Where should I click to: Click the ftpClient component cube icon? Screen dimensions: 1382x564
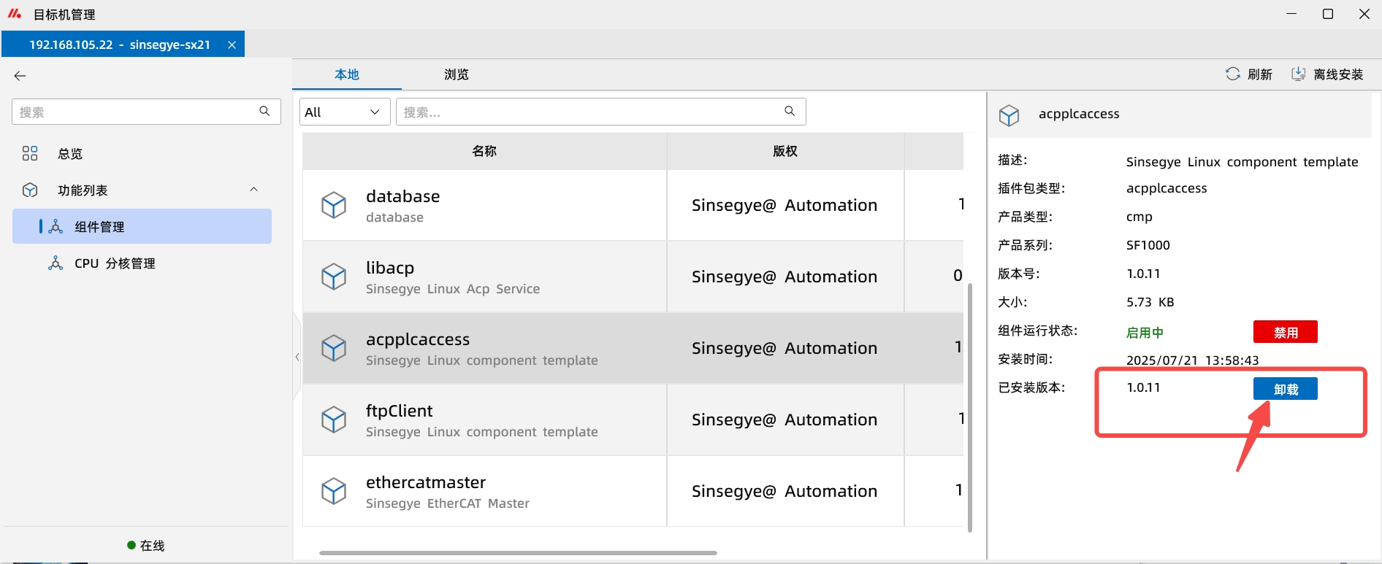[334, 420]
